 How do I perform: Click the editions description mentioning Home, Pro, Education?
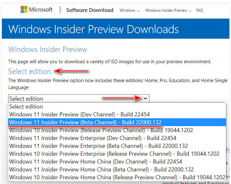coord(118,84)
